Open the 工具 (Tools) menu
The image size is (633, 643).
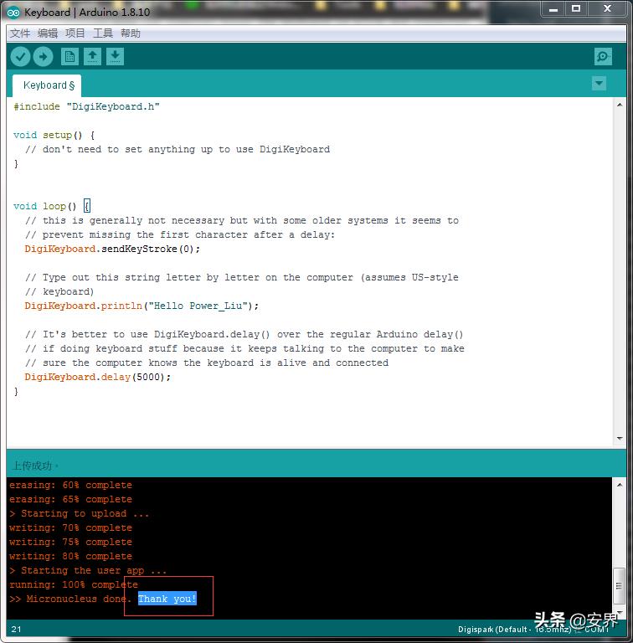[103, 33]
